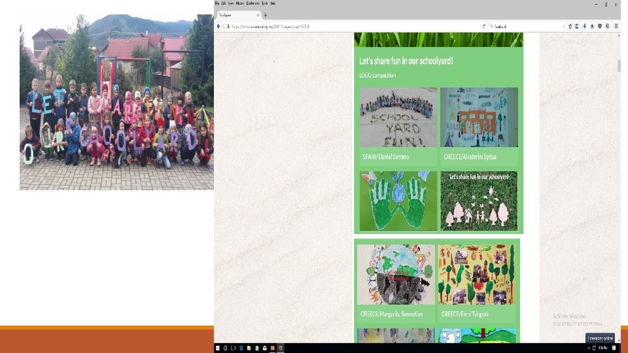Open File Explorer from the taskbar
Image resolution: width=628 pixels, height=353 pixels.
pyautogui.click(x=249, y=348)
